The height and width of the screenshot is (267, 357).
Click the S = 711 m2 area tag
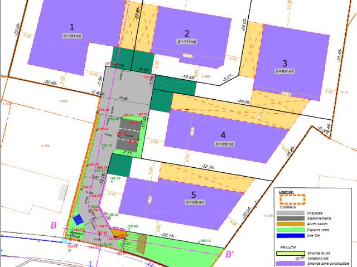pyautogui.click(x=187, y=42)
